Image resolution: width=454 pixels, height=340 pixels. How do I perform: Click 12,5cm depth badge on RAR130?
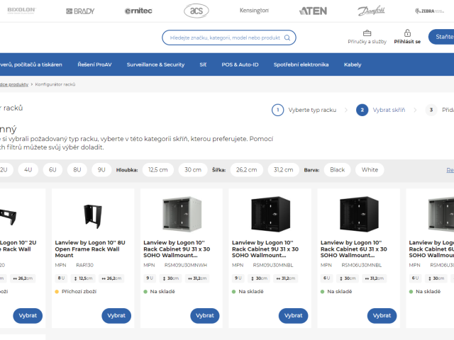83,278
